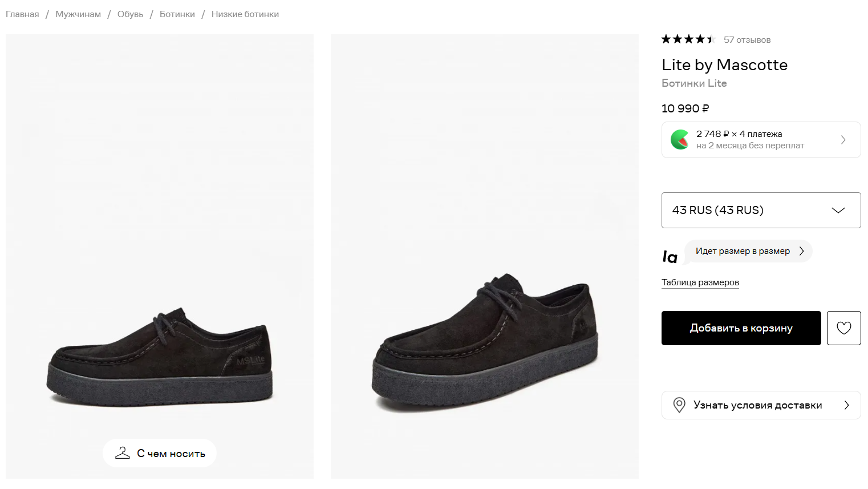Go to 'Главная' breadcrumb
Viewport: 868px width, 489px height.
click(x=22, y=14)
